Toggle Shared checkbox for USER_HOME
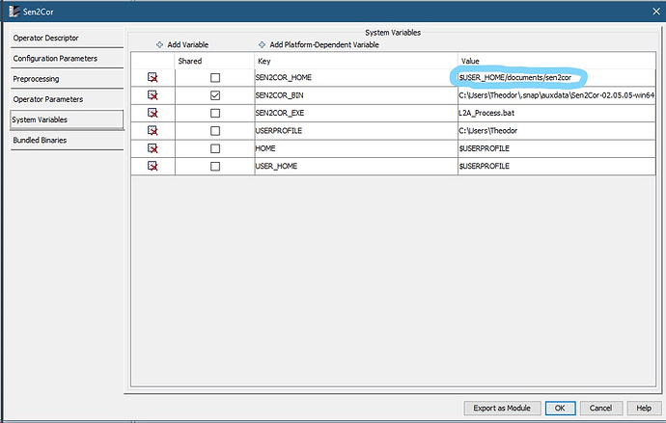The width and height of the screenshot is (666, 423). coord(215,166)
